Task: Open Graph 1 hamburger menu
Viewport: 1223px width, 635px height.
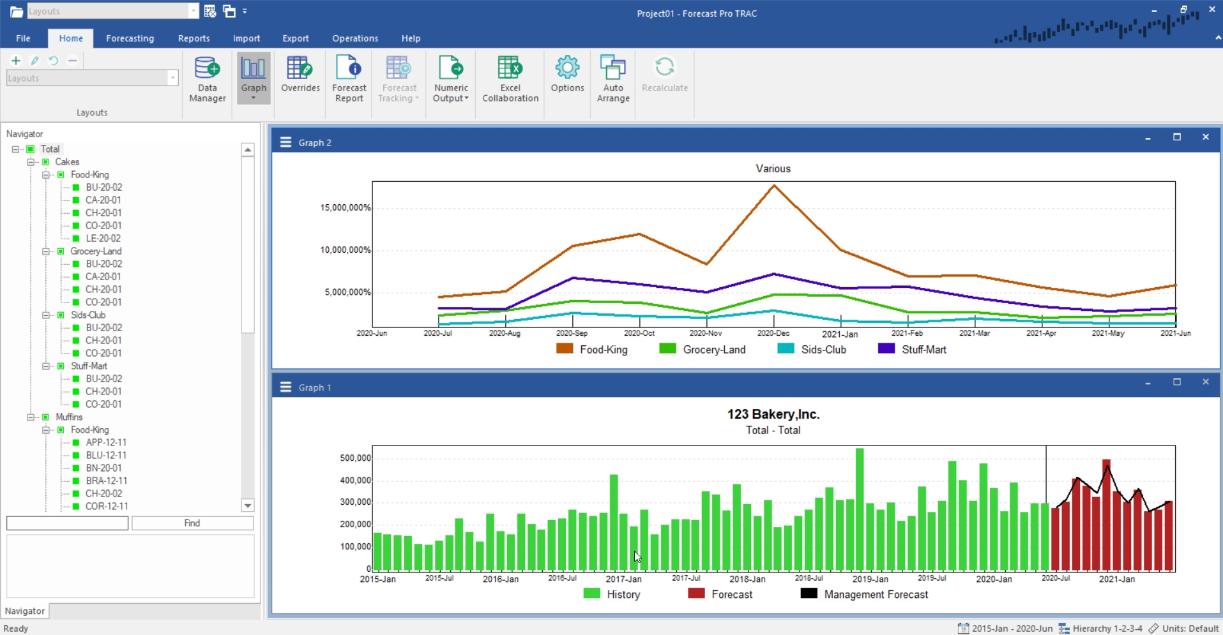Action: pyautogui.click(x=285, y=387)
